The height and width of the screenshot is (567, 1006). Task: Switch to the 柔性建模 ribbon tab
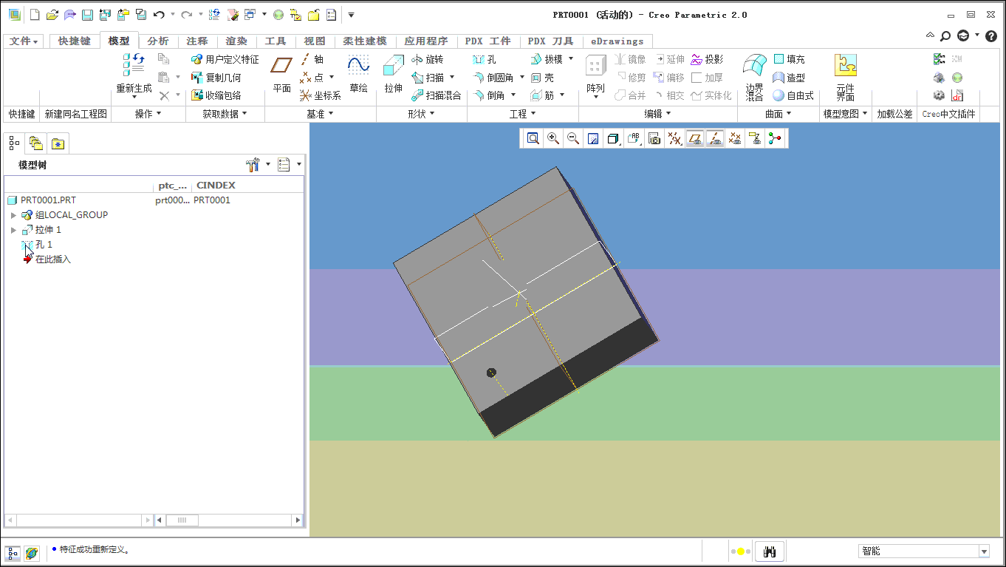point(365,41)
